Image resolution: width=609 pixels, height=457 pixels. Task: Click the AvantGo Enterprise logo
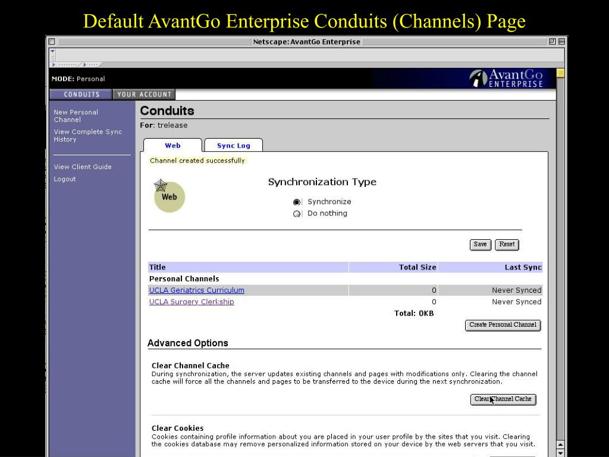click(506, 78)
